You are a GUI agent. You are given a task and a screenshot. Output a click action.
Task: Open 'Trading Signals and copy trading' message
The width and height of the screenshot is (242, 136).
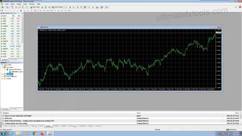16,124
